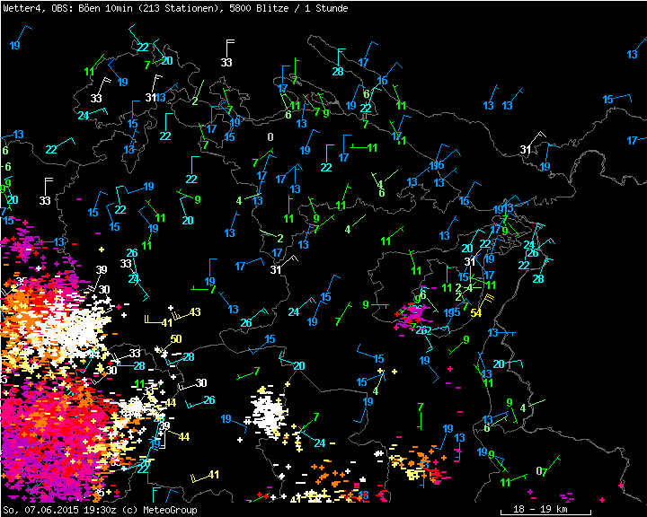Click the isolated white lightning cluster near bottom center
The image size is (647, 517).
click(268, 413)
